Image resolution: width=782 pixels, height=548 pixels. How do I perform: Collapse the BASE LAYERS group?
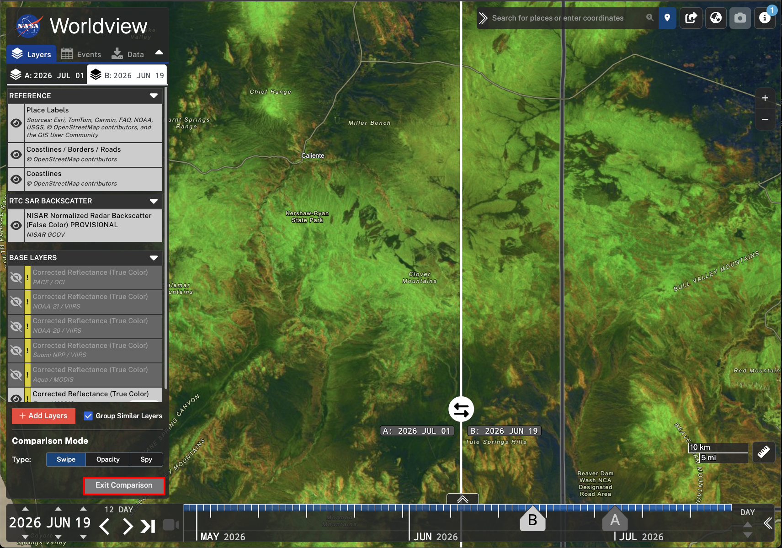[x=154, y=258]
